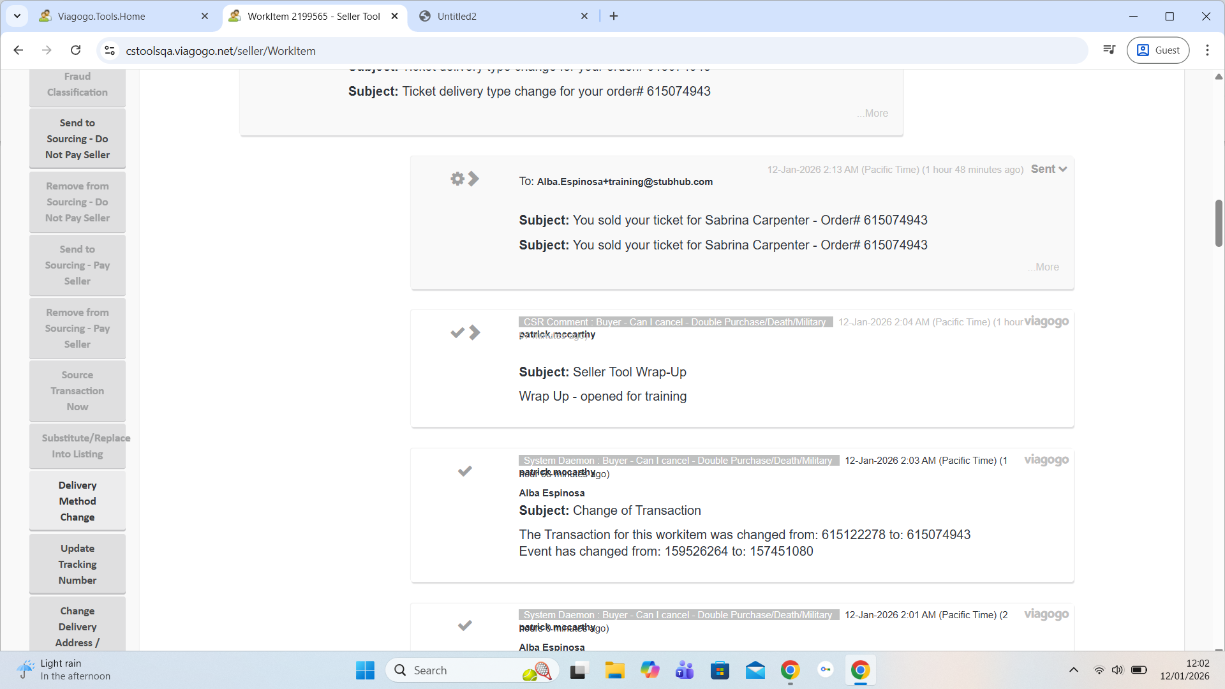Click the page vertical scrollbar thumb

(1218, 223)
